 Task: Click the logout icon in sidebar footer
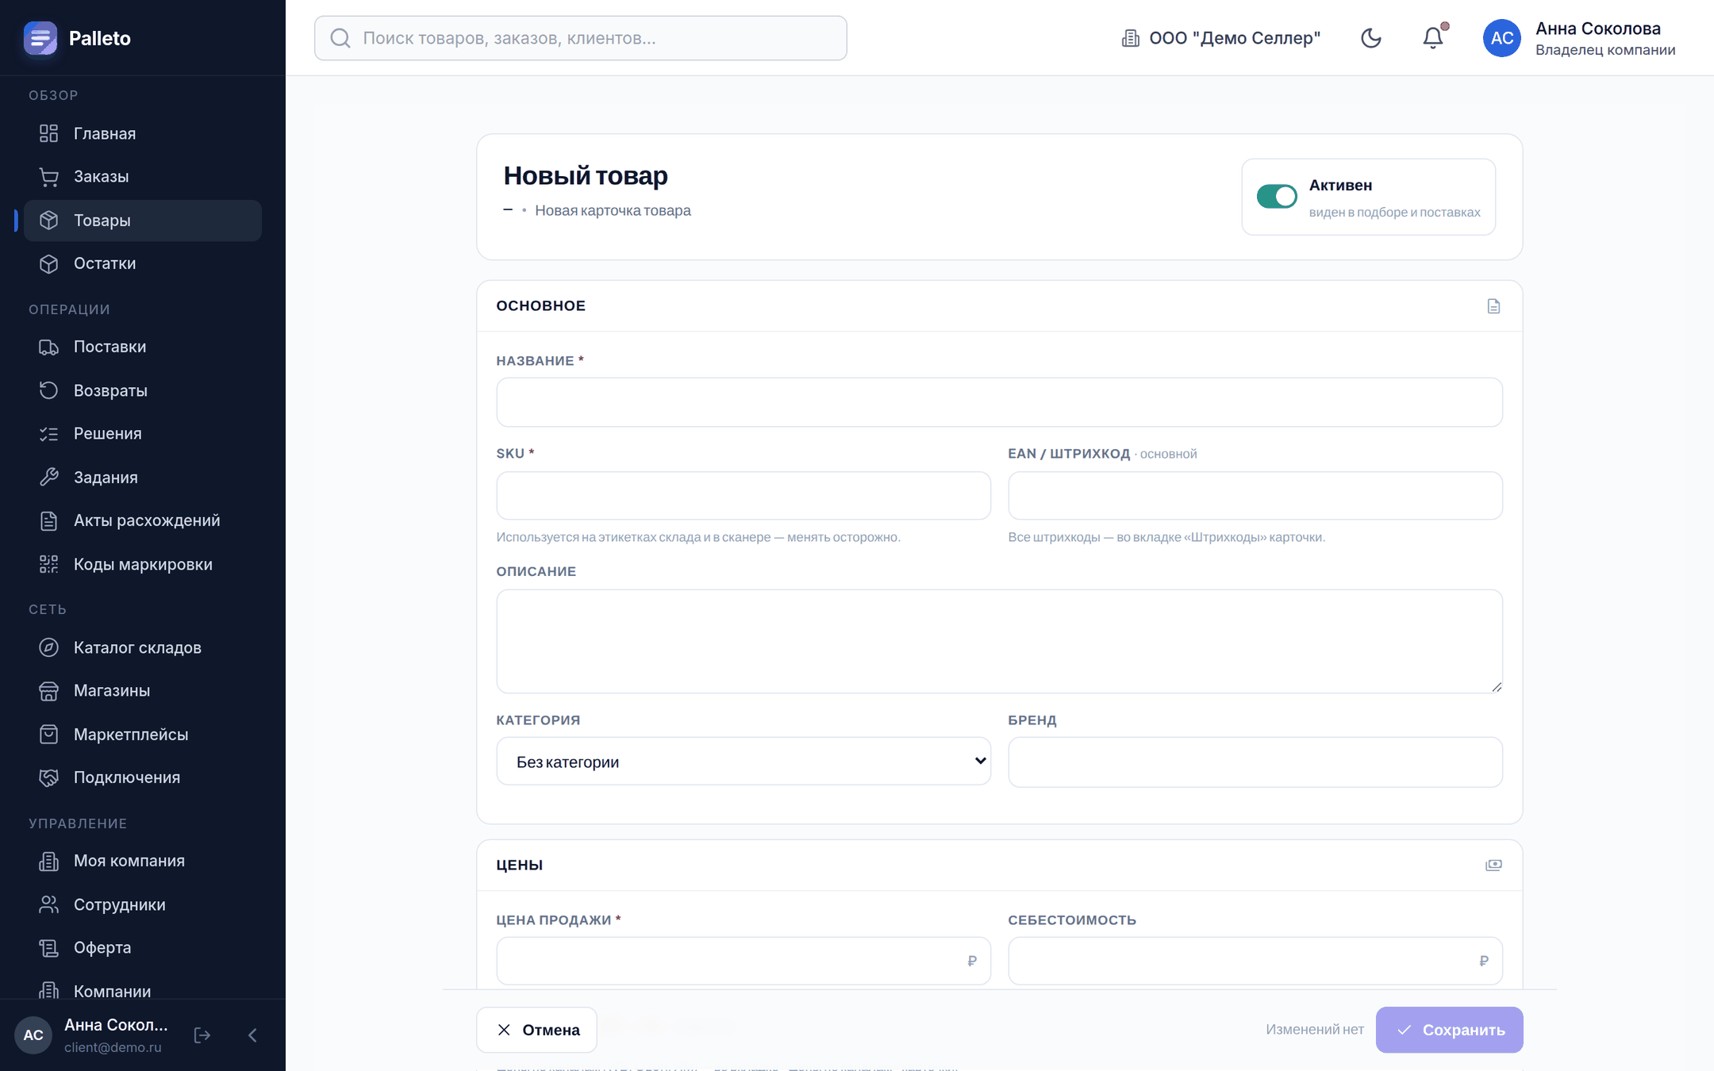point(202,1035)
